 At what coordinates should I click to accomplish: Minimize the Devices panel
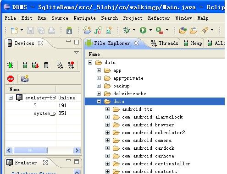click(x=68, y=41)
